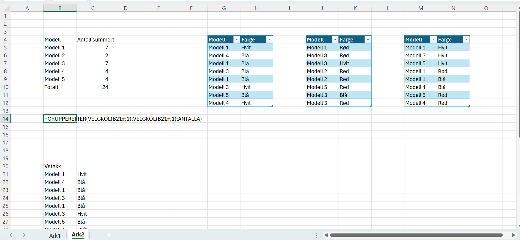Go to next sheet with right arrow
520x240 pixels.
click(24, 235)
